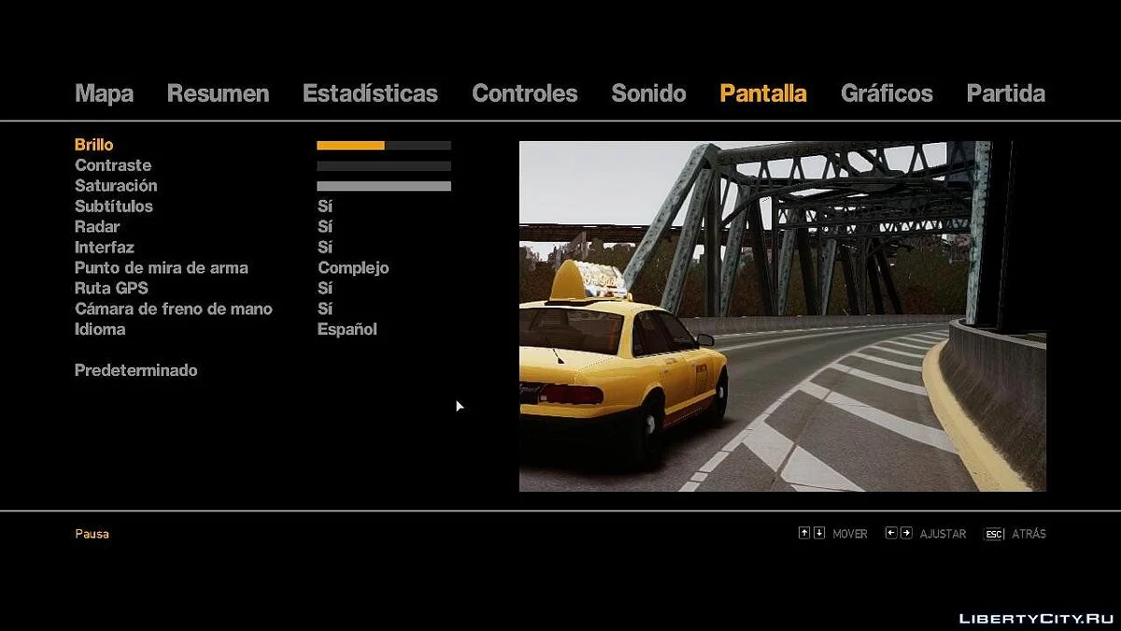Viewport: 1121px width, 631px height.
Task: Click the right arrow key icon
Action: [x=906, y=534]
